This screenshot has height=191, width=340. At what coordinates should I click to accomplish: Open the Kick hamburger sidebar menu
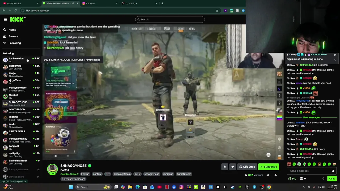tap(5, 19)
